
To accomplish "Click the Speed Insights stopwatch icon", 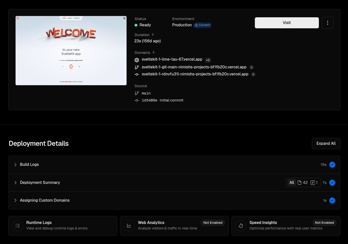I will click(241, 226).
